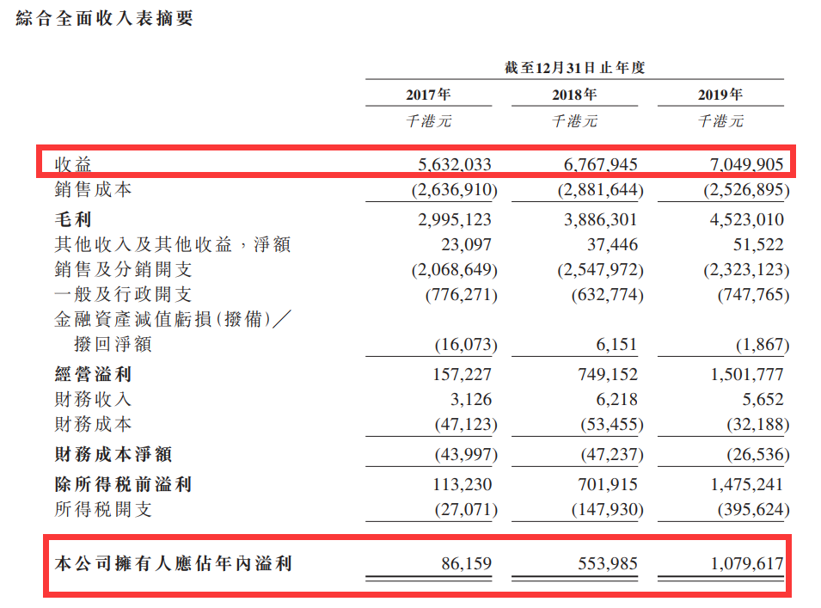Viewport: 821px width, 608px height.
Task: Click operating profit value 157,227
Action: (x=463, y=374)
